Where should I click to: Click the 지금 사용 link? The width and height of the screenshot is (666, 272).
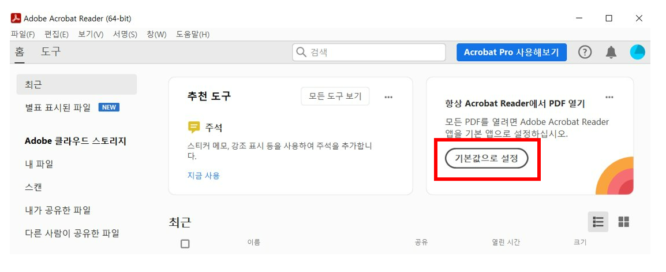[204, 176]
